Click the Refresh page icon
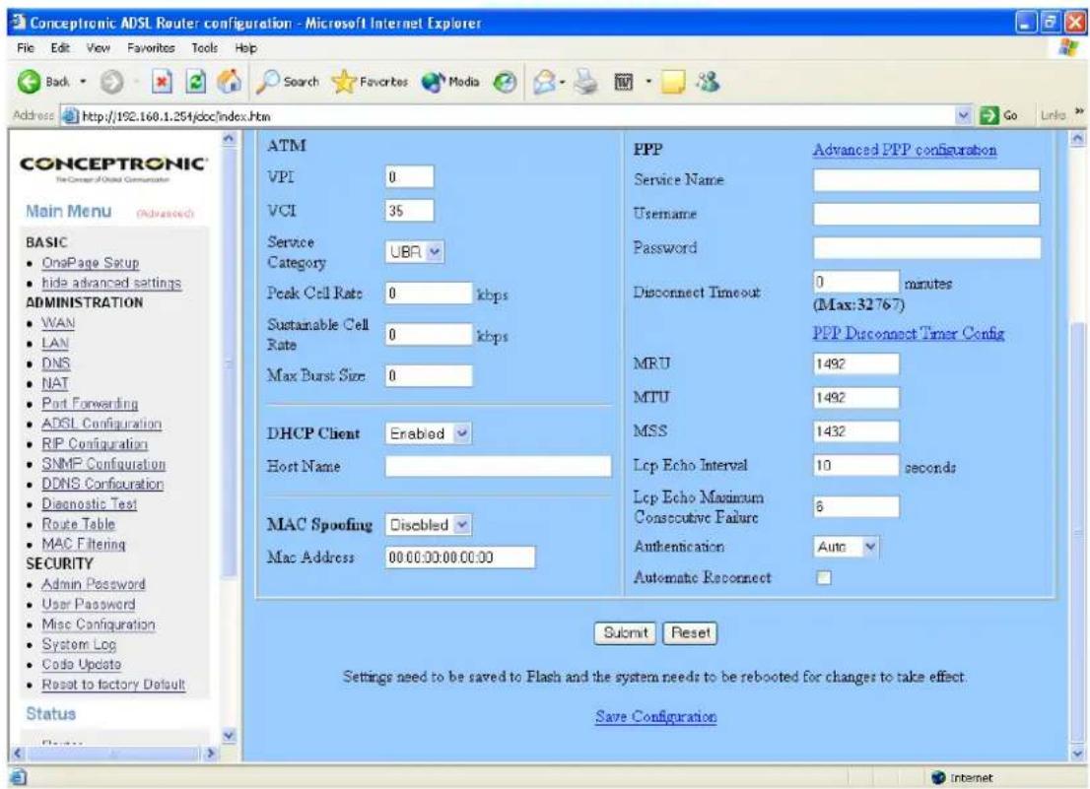The image size is (1090, 789). [x=197, y=82]
